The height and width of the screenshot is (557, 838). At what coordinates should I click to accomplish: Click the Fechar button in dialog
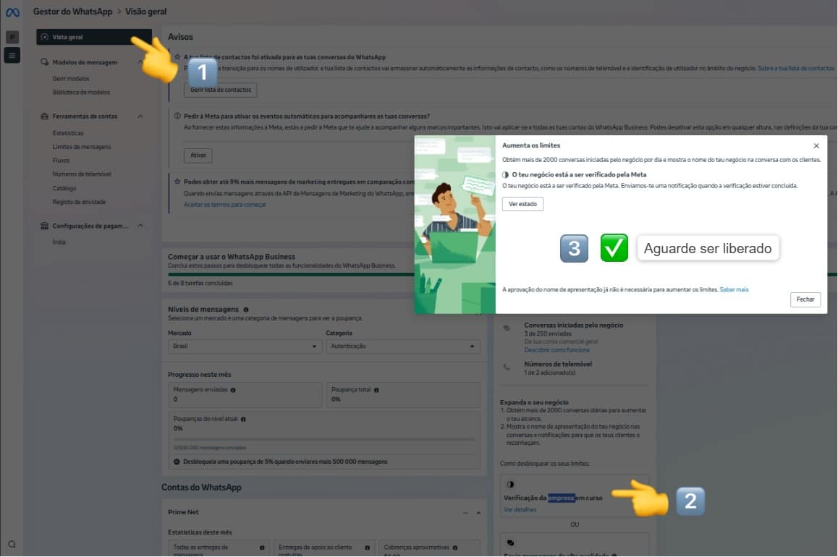pyautogui.click(x=805, y=299)
